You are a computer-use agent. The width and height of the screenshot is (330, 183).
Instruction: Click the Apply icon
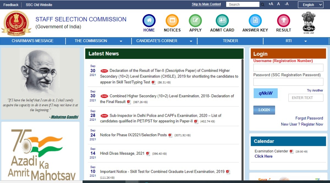coord(195,21)
